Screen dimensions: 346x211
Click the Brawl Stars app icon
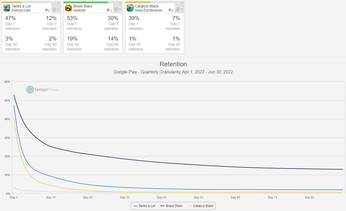coord(68,8)
